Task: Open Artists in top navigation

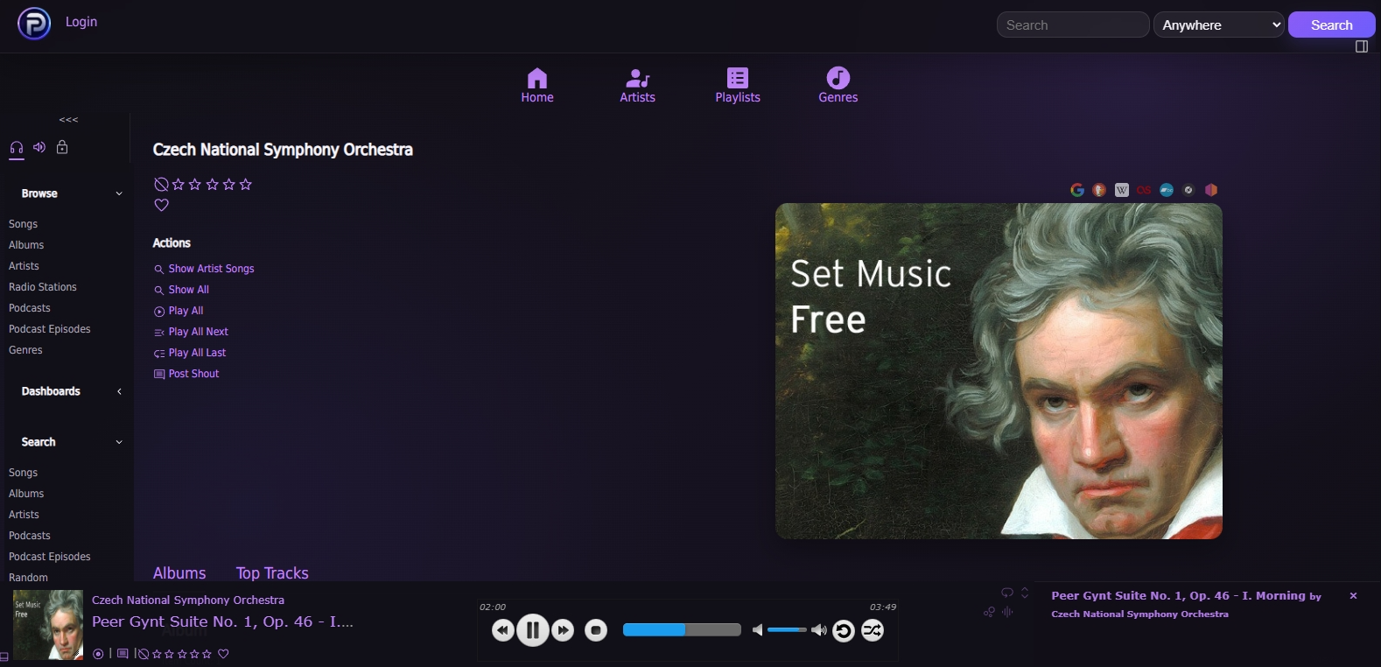Action: pos(637,86)
